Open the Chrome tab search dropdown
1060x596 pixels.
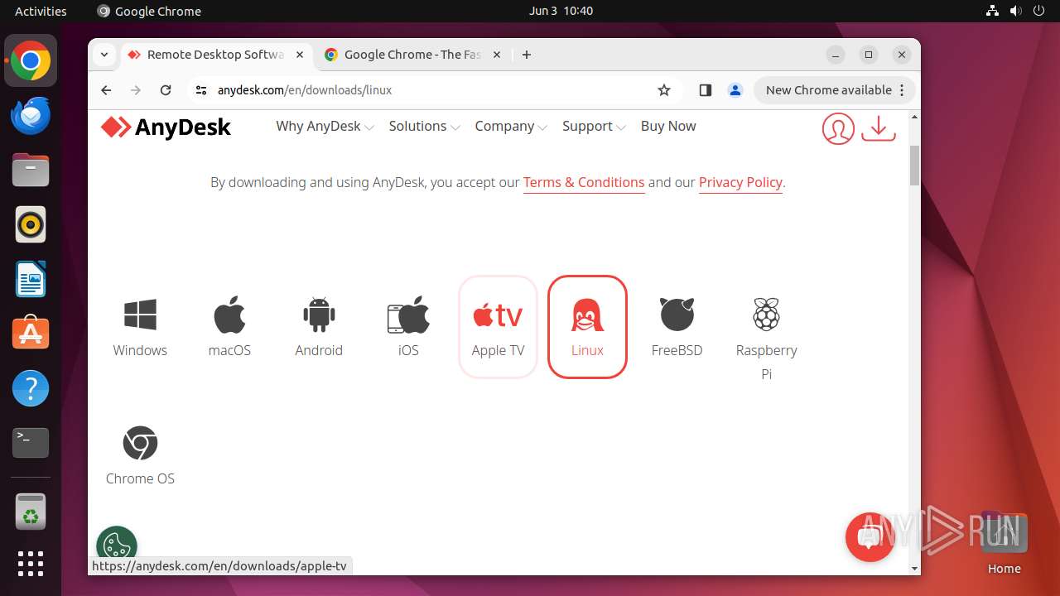click(x=104, y=55)
